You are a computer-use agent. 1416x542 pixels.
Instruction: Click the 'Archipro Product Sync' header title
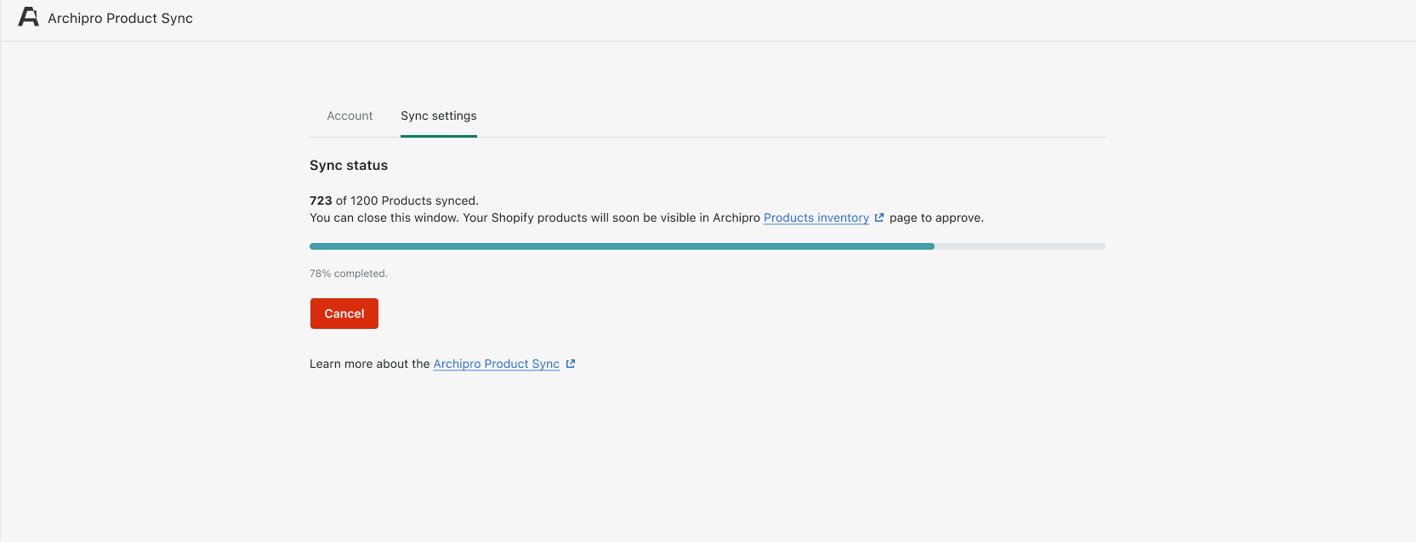click(x=120, y=18)
